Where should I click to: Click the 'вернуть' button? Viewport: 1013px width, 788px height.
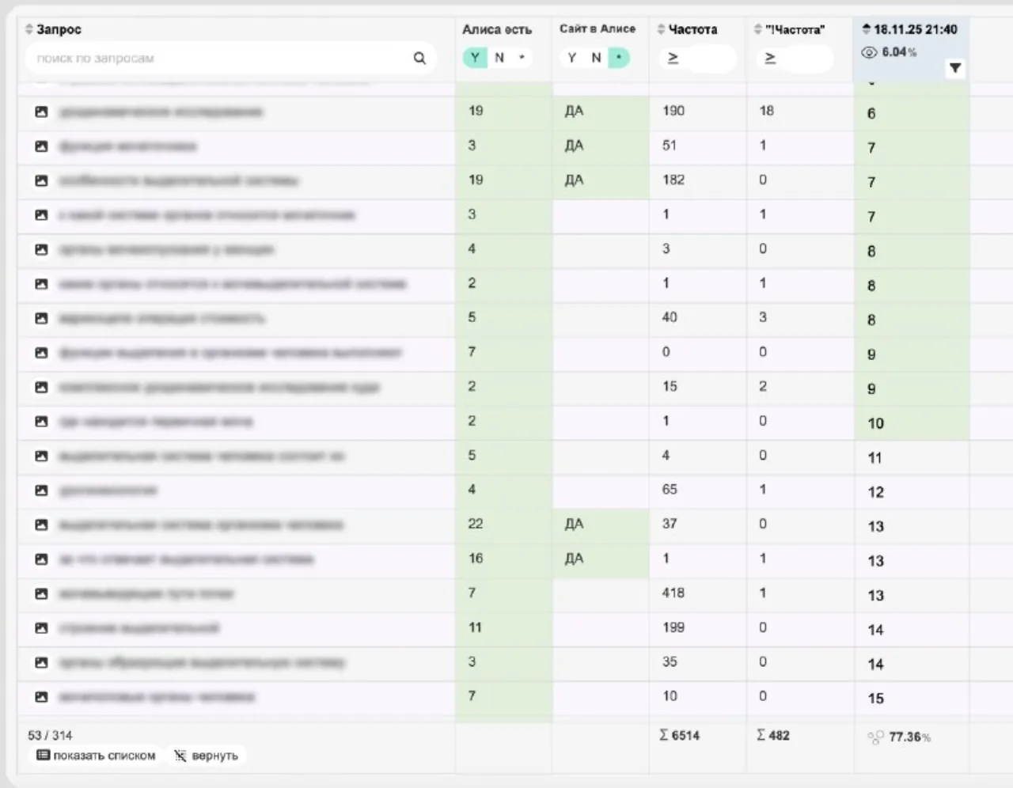[x=207, y=756]
